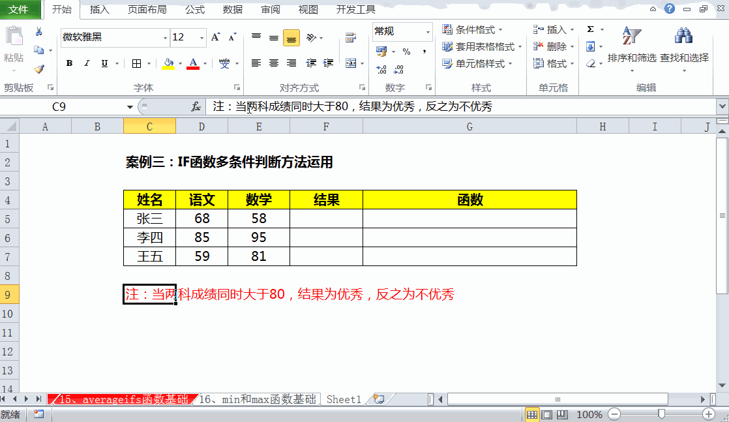Screen dimensions: 729x422
Task: Apply borders using the border icon
Action: 137,64
